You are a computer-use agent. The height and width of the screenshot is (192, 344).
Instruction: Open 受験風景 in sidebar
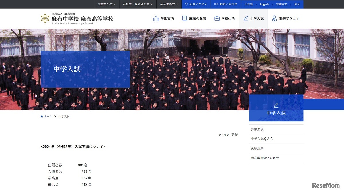point(276,149)
